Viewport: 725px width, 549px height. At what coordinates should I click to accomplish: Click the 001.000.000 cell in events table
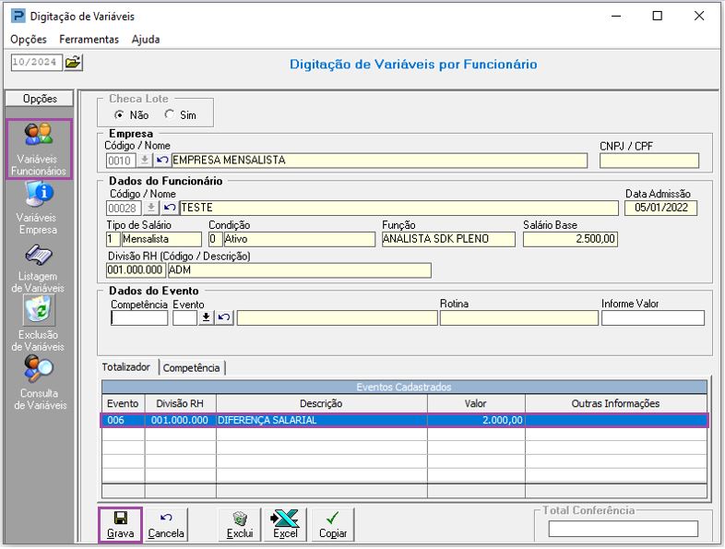coord(180,420)
